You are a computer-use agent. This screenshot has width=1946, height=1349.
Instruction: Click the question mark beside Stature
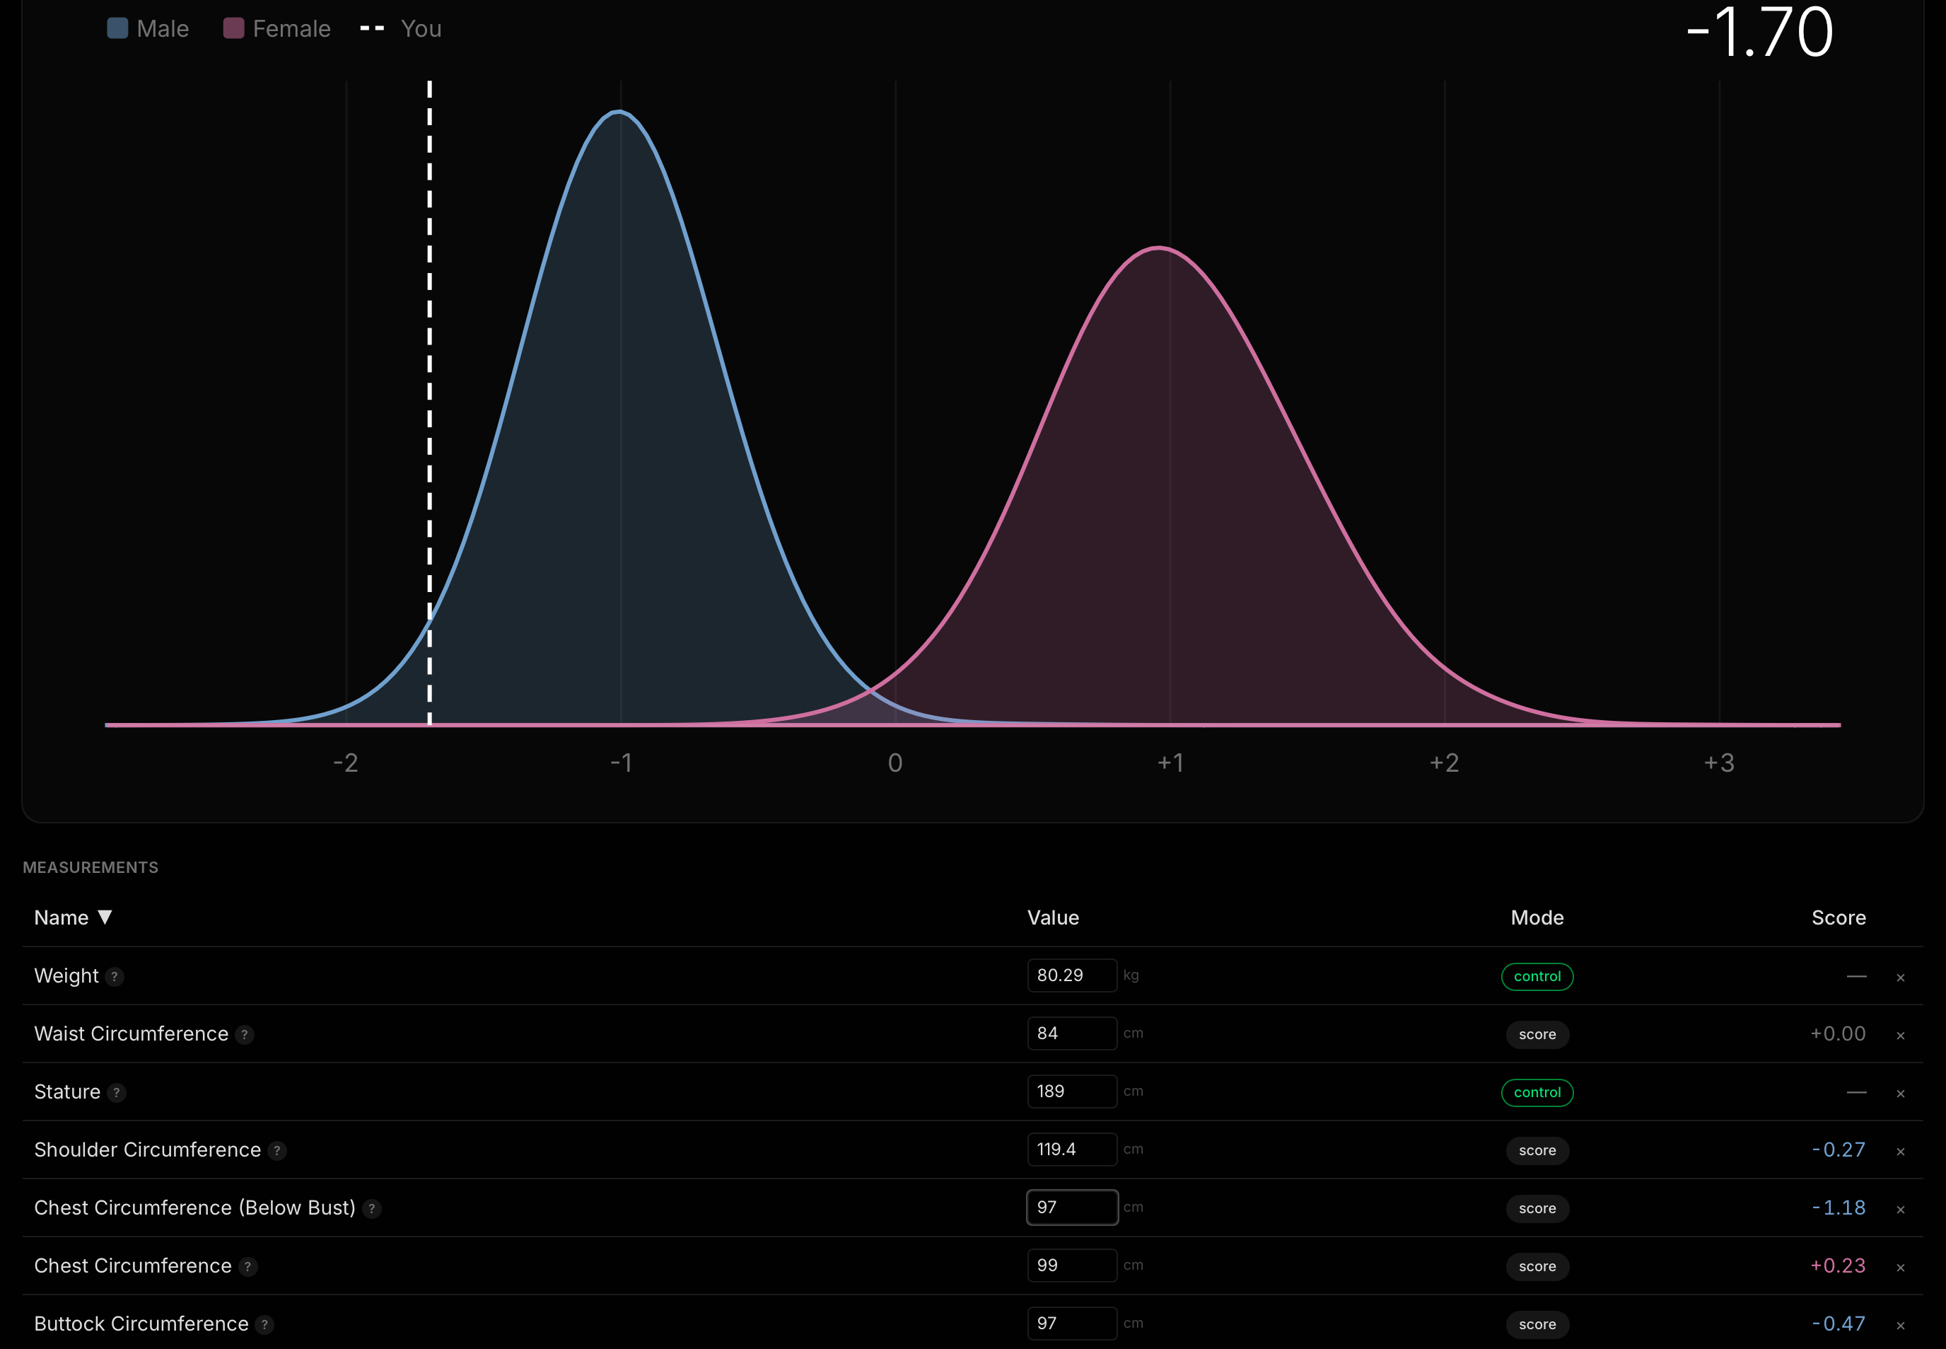pos(117,1093)
